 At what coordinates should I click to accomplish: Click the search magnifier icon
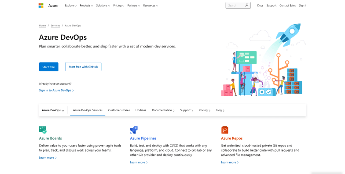click(246, 5)
